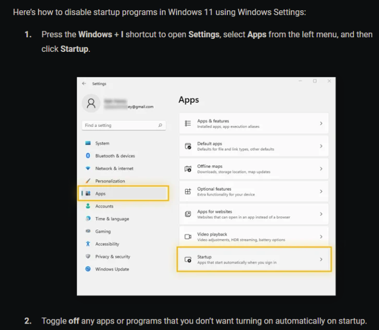Click the Bluetooth icon in the sidebar
This screenshot has width=379, height=330.
tap(88, 156)
